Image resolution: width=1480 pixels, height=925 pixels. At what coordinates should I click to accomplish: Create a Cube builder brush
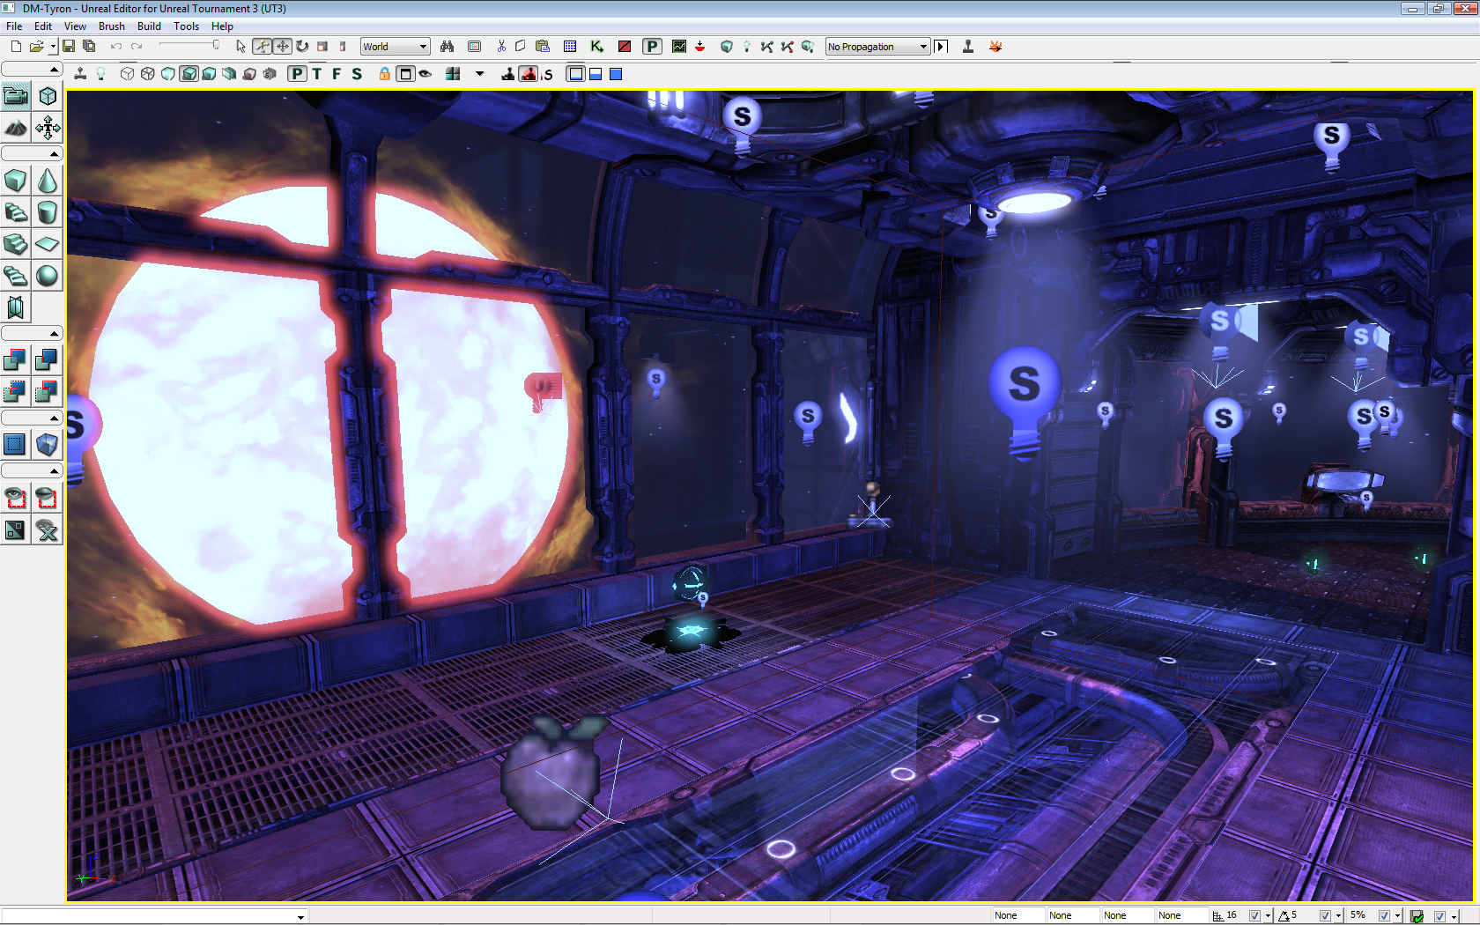click(16, 181)
